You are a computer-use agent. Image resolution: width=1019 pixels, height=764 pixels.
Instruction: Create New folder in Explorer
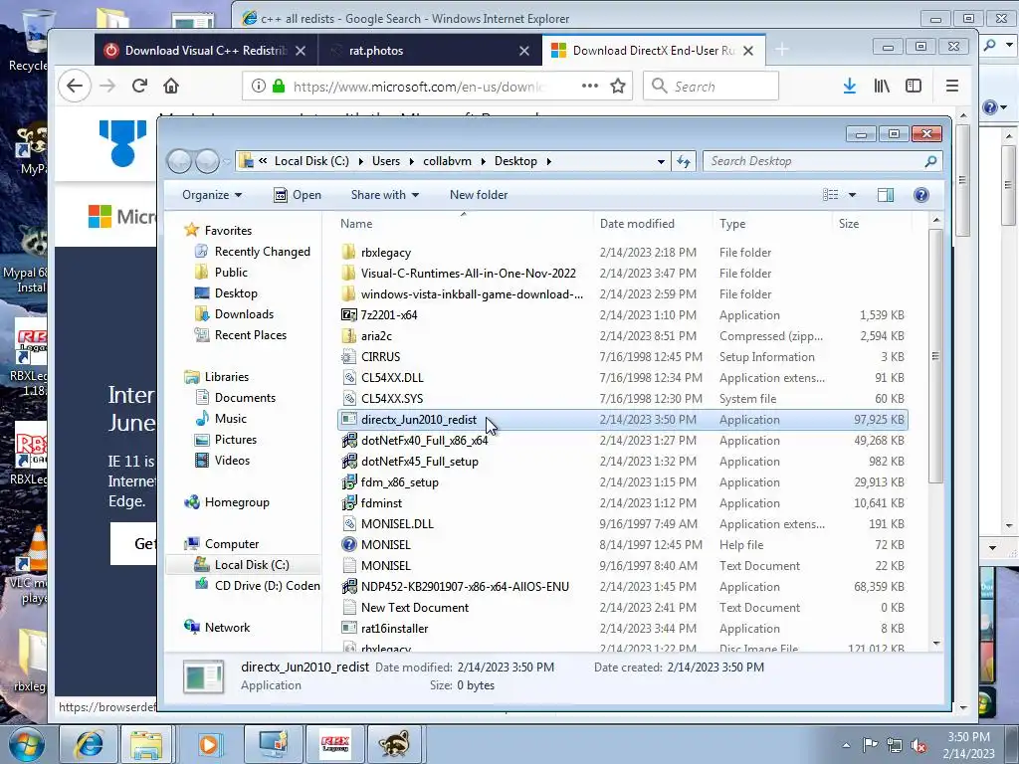point(479,195)
